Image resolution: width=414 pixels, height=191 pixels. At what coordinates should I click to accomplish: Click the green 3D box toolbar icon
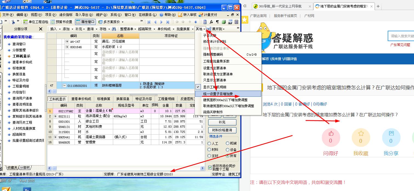coord(224,22)
